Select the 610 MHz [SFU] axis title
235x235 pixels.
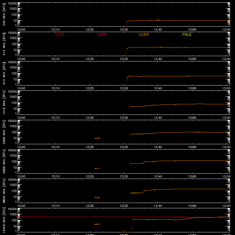[x=4, y=73]
